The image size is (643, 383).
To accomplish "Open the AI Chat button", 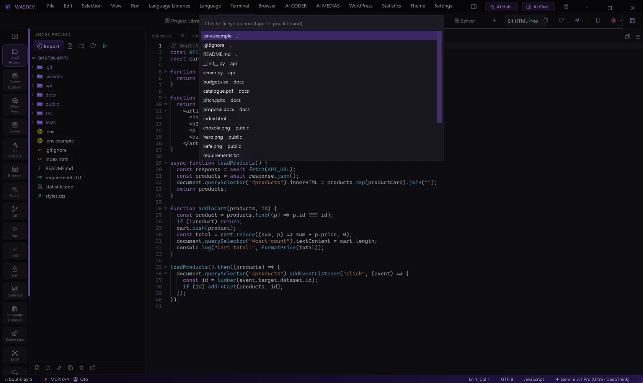I will tap(538, 7).
